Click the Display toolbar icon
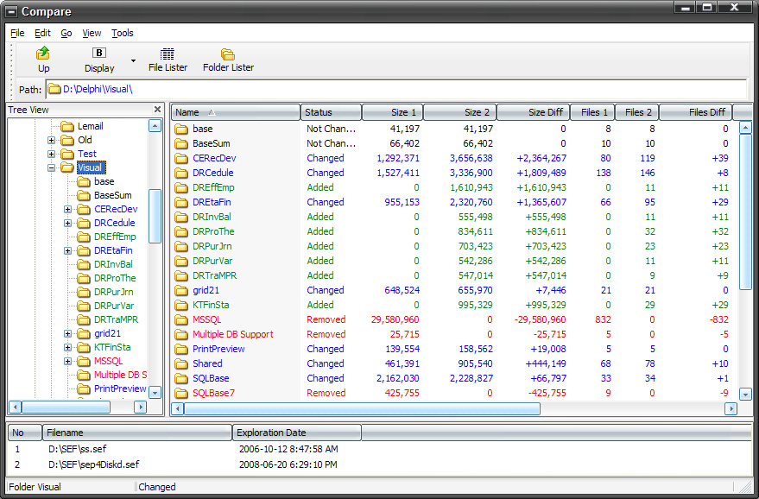 [99, 54]
